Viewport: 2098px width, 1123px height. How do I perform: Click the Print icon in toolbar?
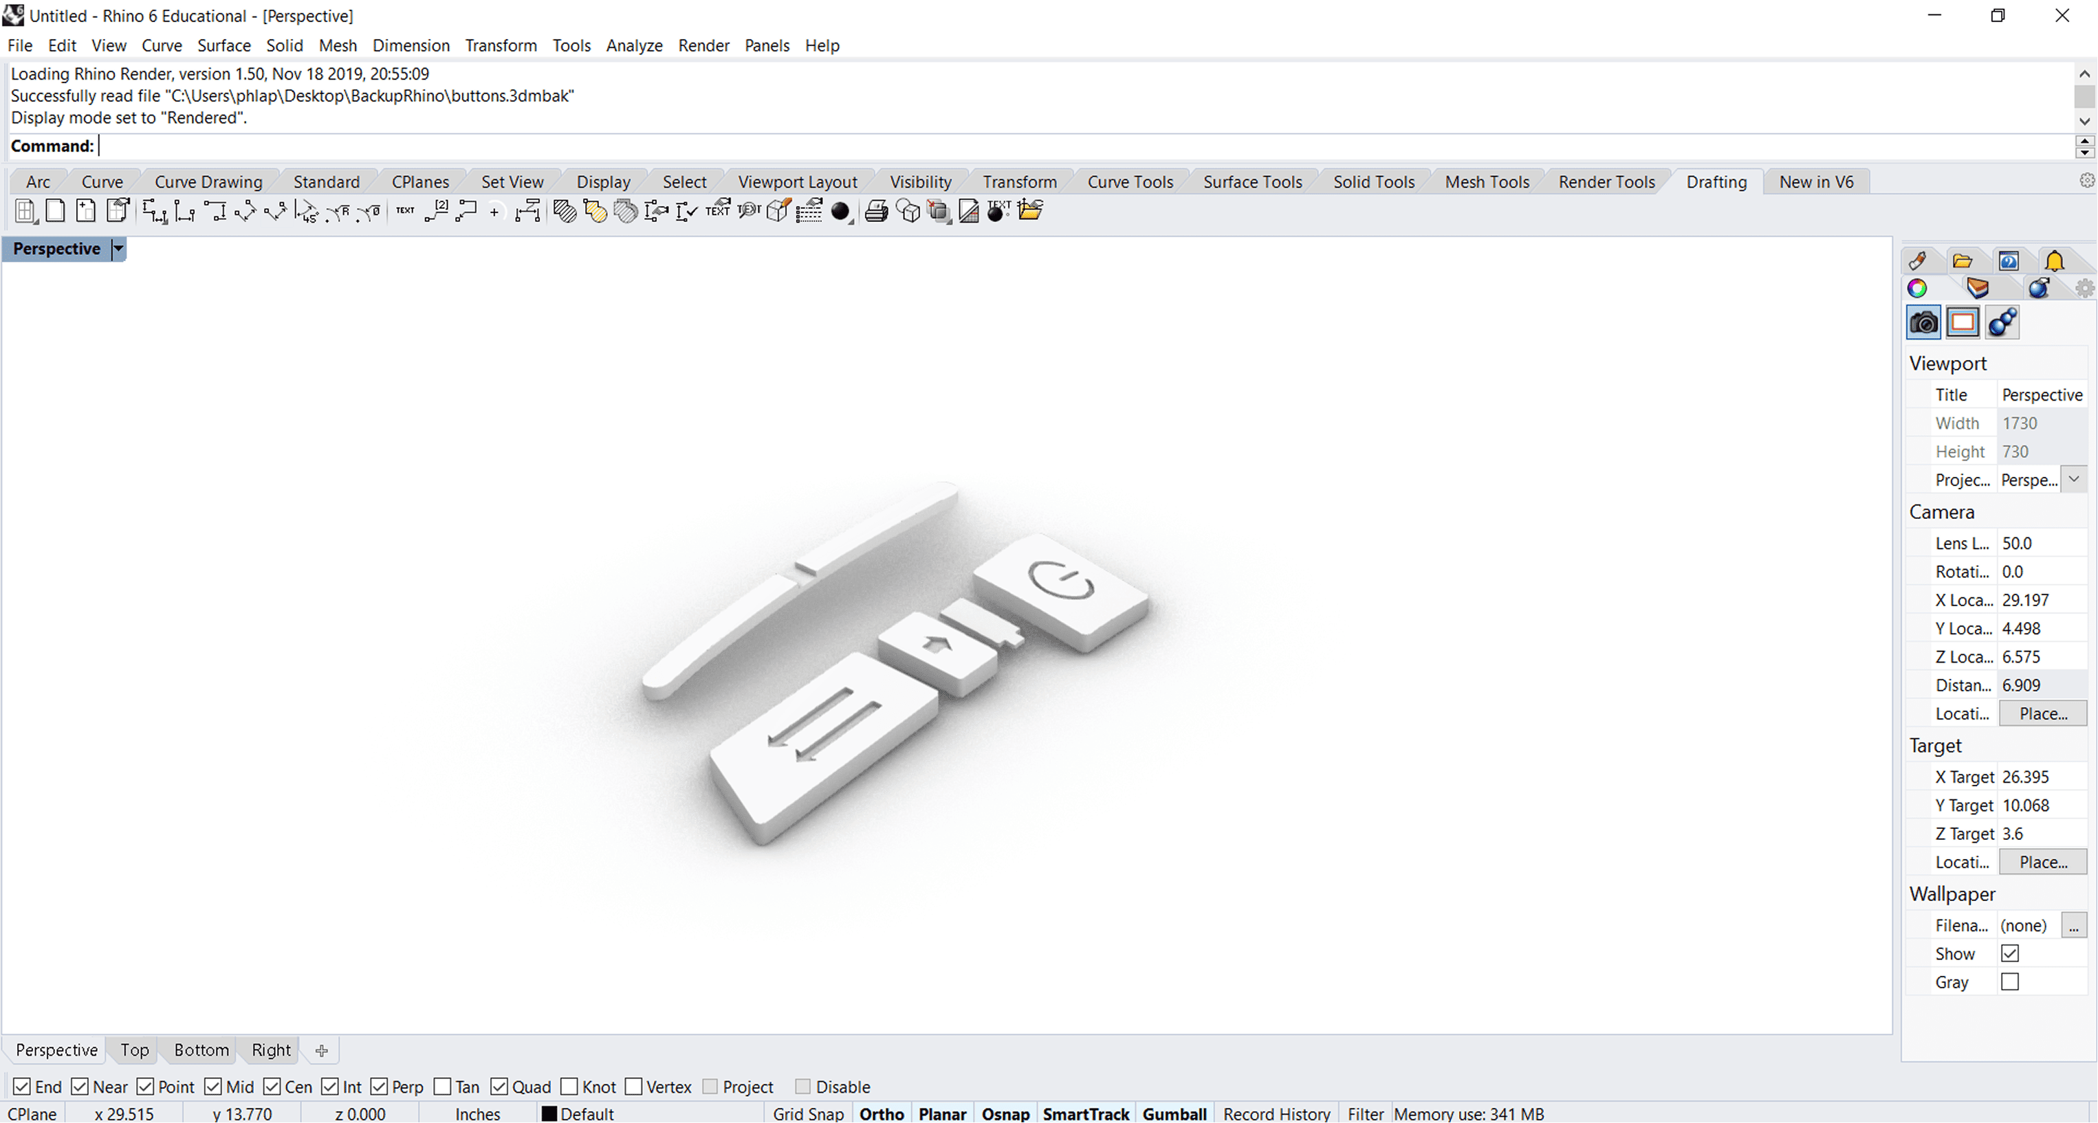pyautogui.click(x=876, y=212)
